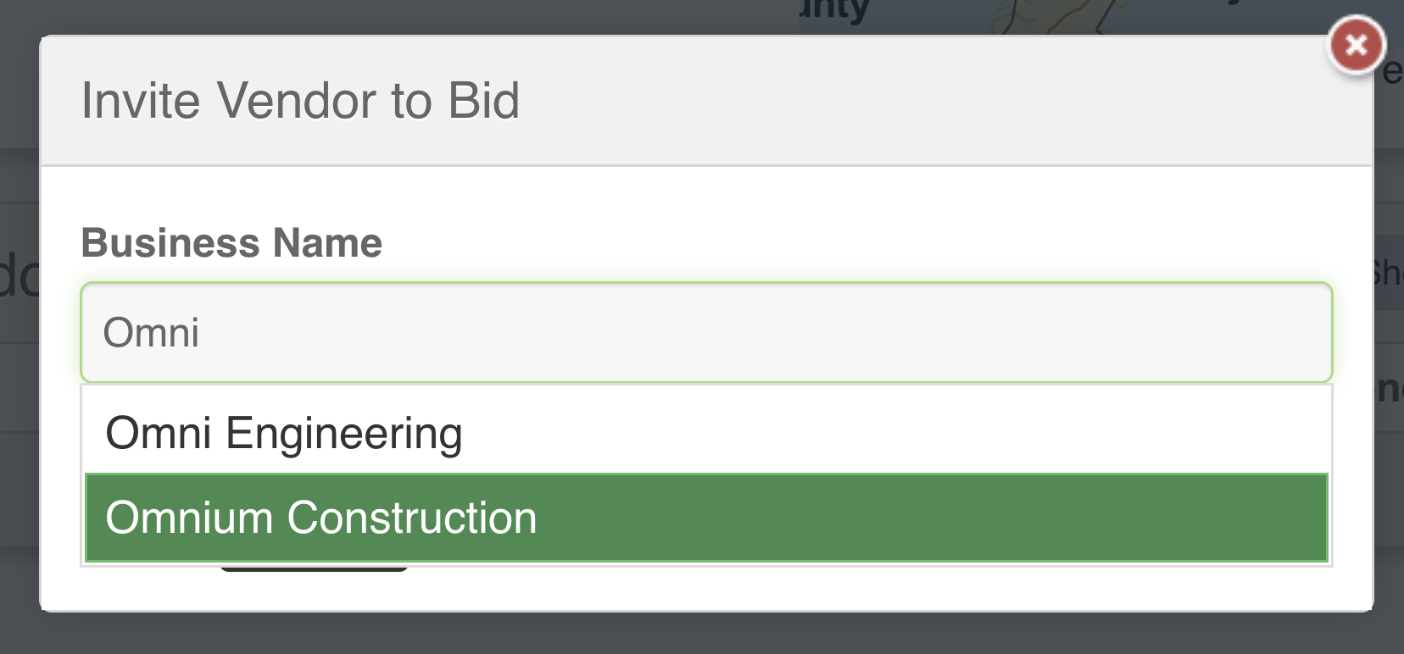Place cursor after "Omni" in the input
This screenshot has height=654, width=1404.
(202, 332)
